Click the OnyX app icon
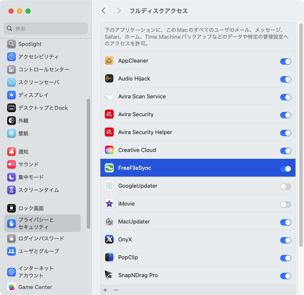The height and width of the screenshot is (295, 304). pos(109,240)
